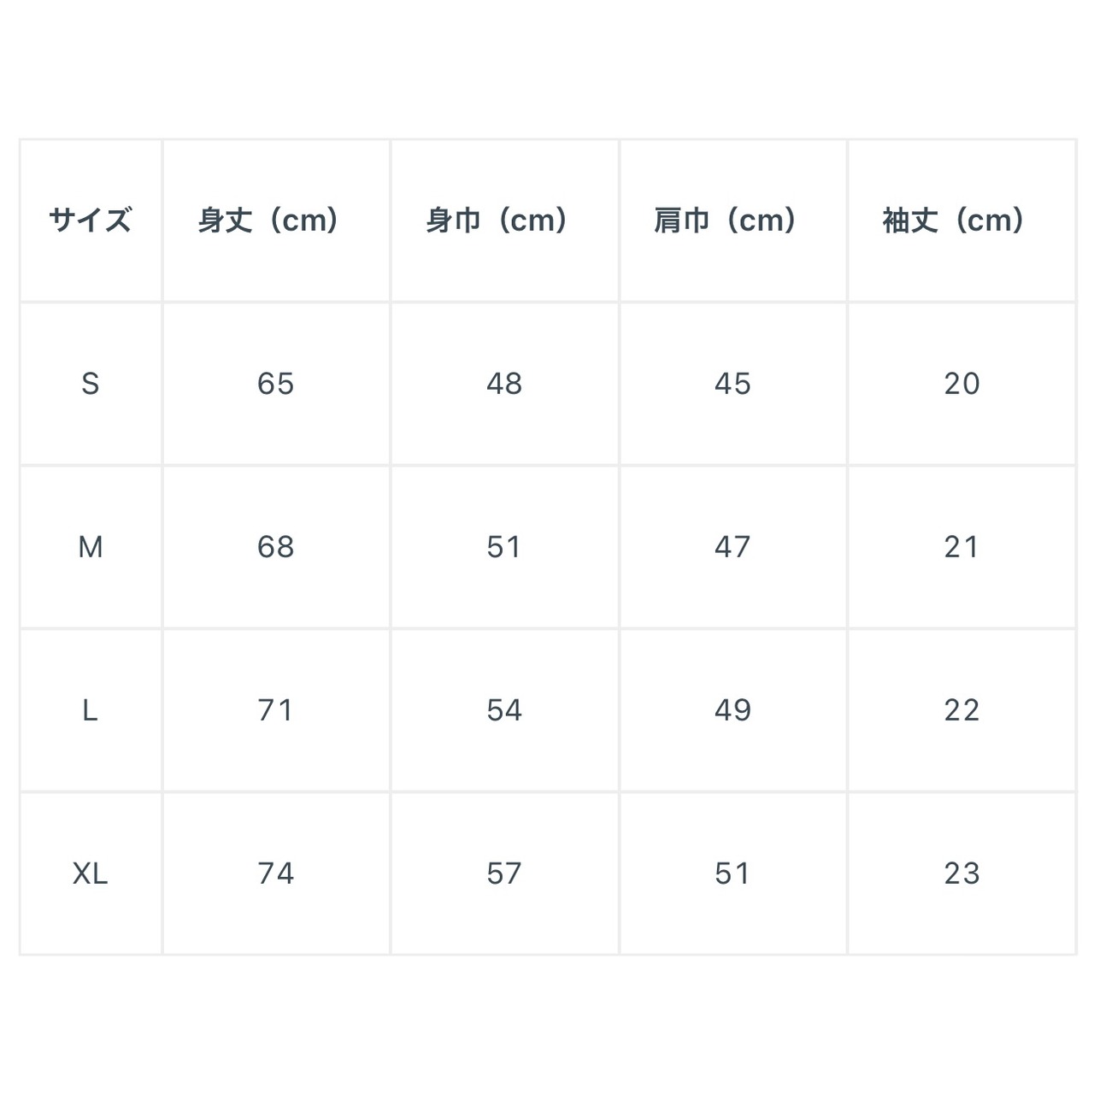
Task: Select the M size row label
Action: pos(91,547)
